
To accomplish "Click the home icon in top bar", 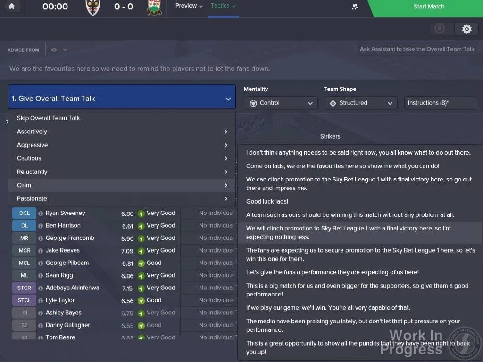I will click(12, 7).
